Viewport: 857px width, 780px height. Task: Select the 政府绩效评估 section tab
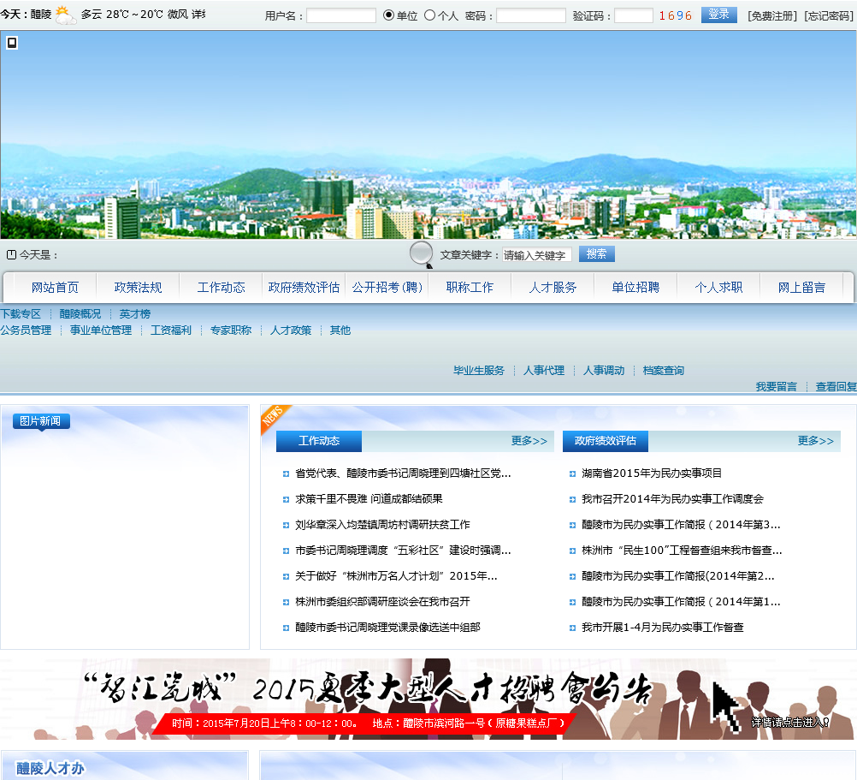(x=605, y=441)
